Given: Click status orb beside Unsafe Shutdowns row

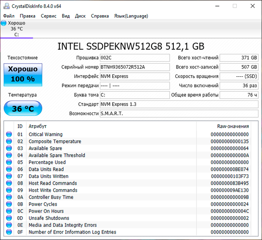Looking at the screenshot, I should pos(9,218).
